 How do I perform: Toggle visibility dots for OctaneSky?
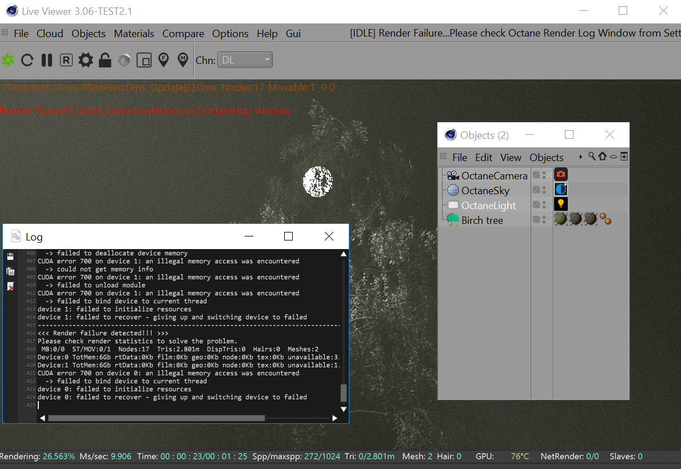coord(544,190)
